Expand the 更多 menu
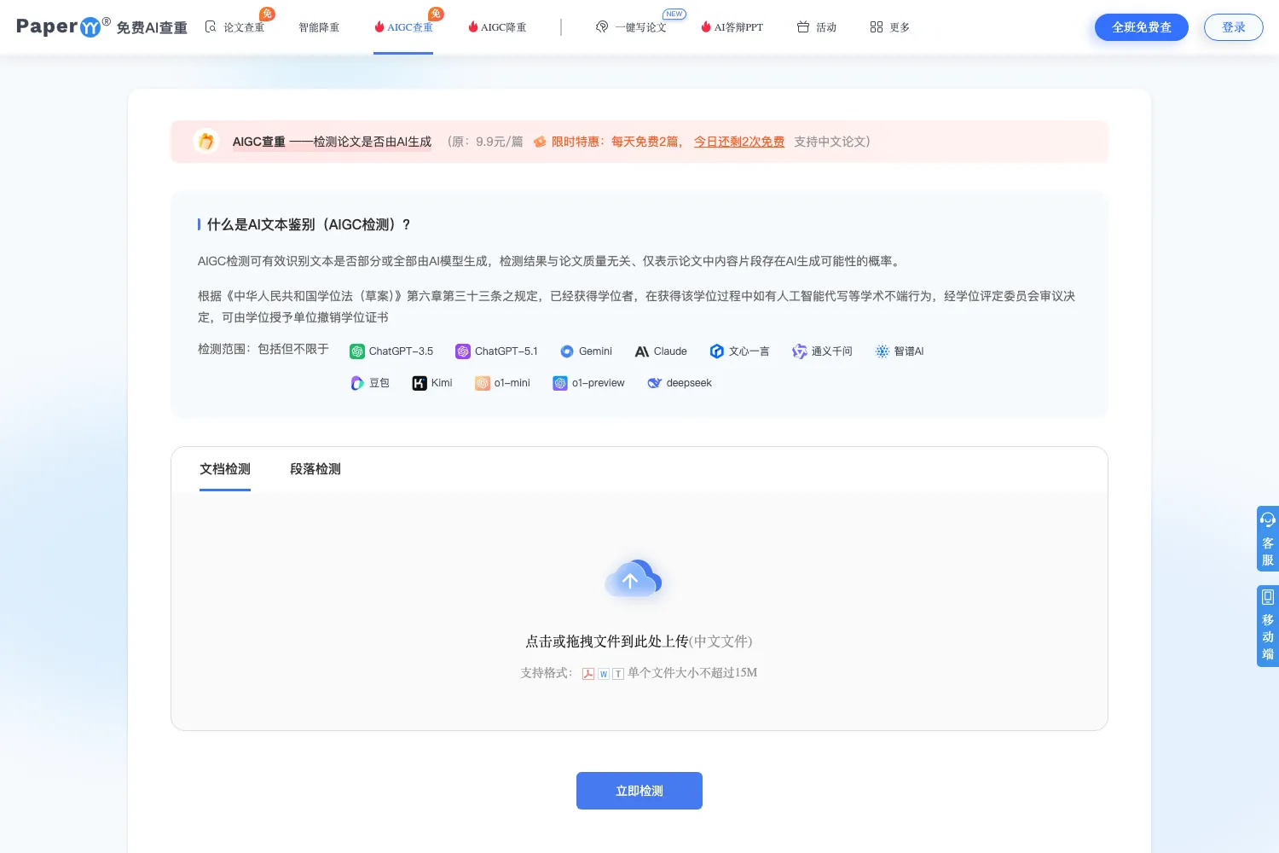Image resolution: width=1279 pixels, height=853 pixels. point(890,27)
